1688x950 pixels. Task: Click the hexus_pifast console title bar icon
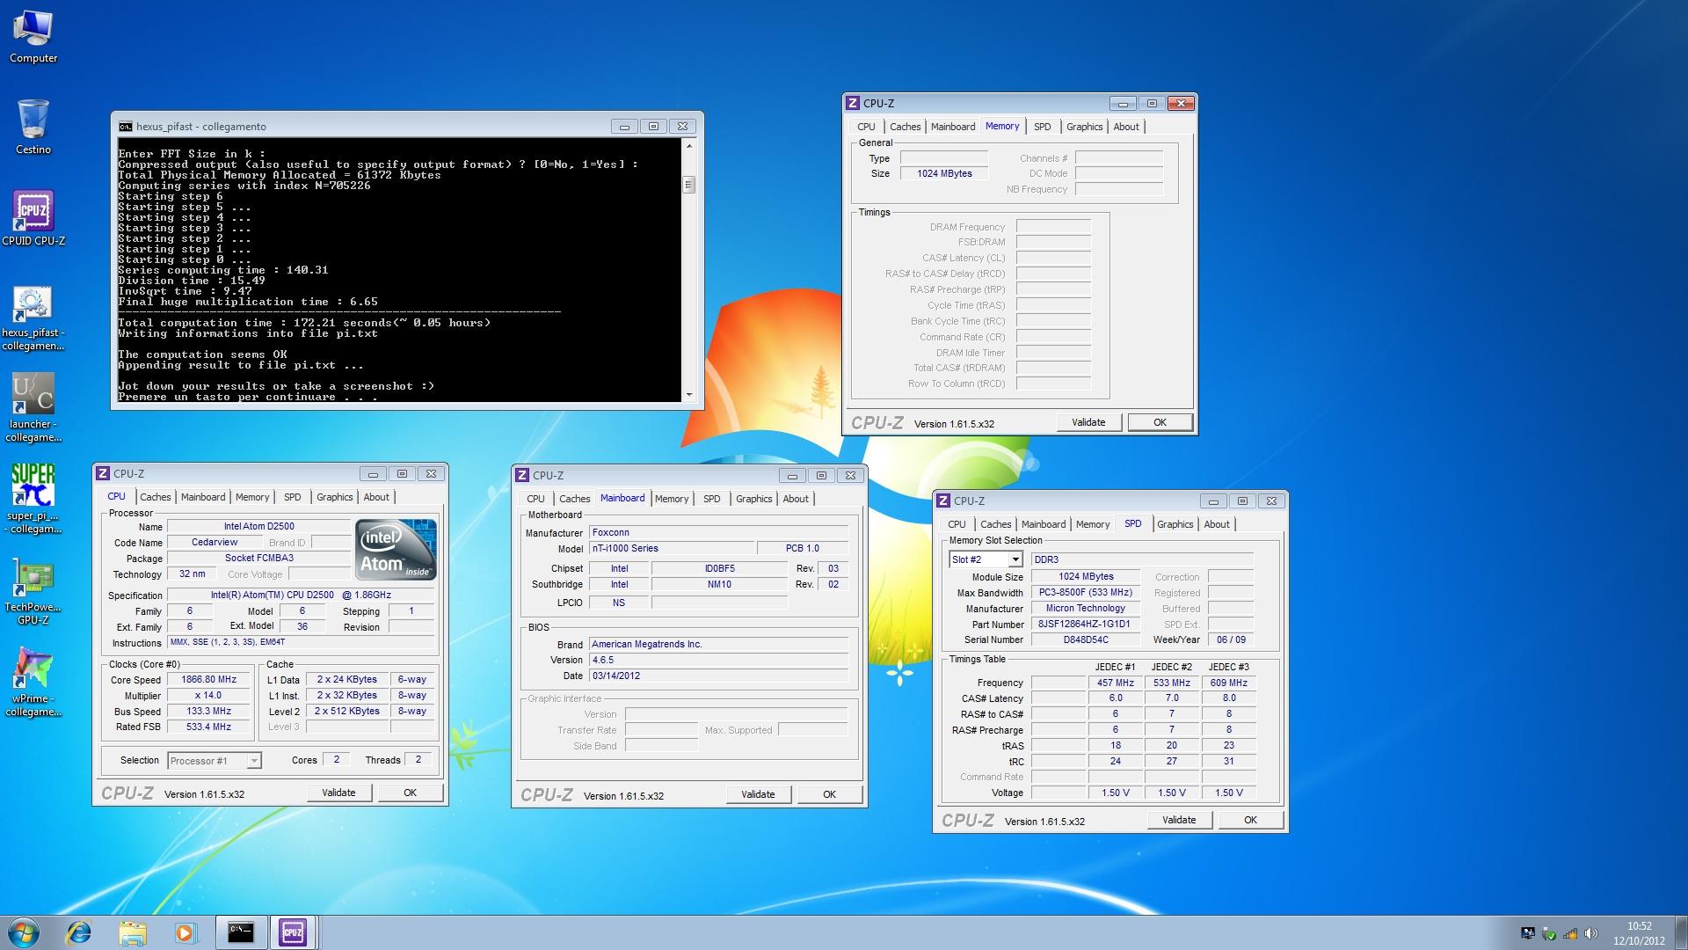click(x=126, y=127)
